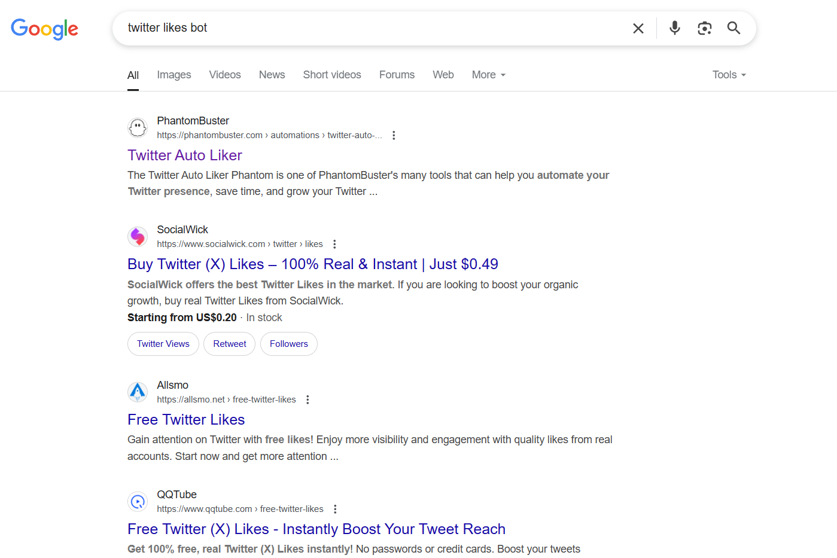Open the Tools dropdown
Image resolution: width=837 pixels, height=558 pixels.
(729, 75)
